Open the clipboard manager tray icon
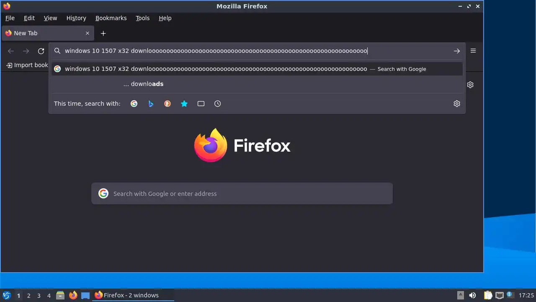Image resolution: width=536 pixels, height=302 pixels. 488,295
